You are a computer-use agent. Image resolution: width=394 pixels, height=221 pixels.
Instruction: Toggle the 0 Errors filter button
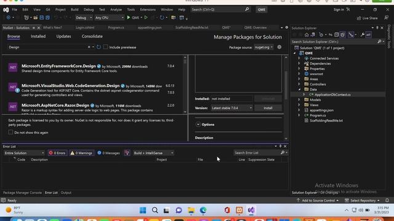pos(57,153)
